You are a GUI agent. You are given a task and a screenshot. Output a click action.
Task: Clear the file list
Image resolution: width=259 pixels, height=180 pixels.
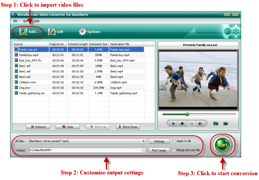(x=67, y=127)
